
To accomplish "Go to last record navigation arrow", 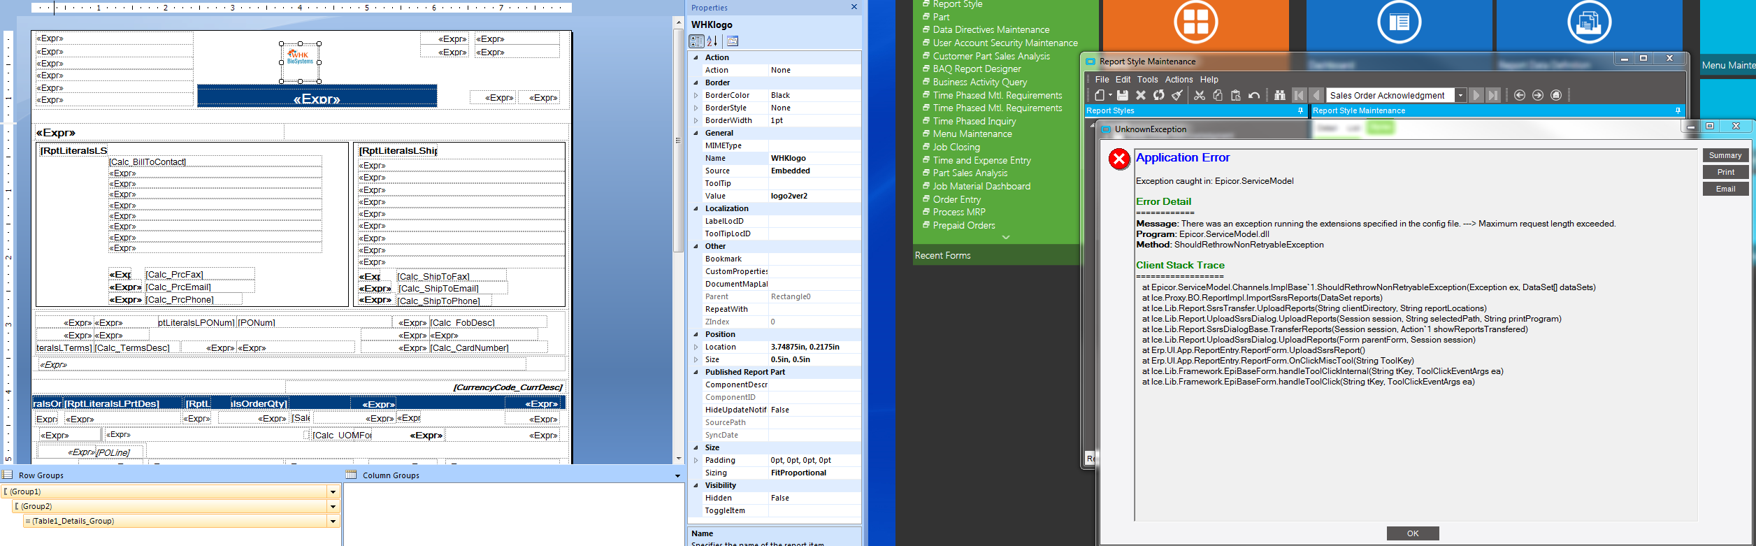I will [1493, 95].
